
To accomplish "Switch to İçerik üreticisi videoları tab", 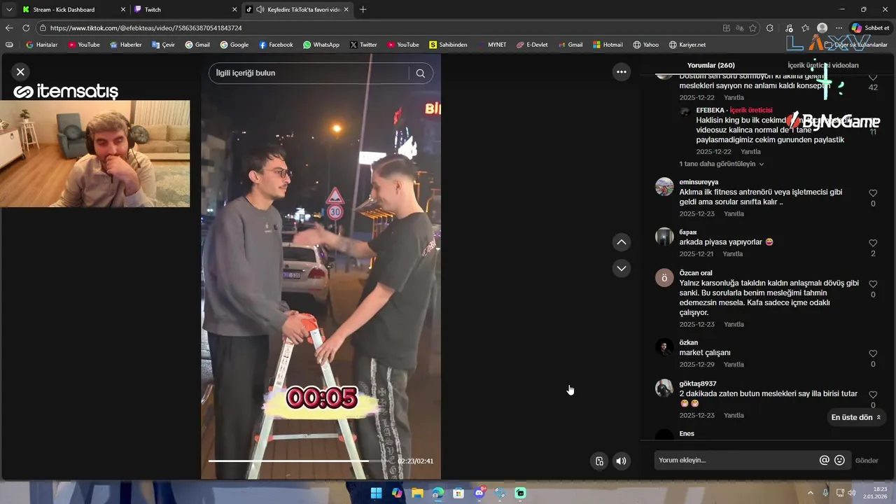I will pyautogui.click(x=822, y=65).
